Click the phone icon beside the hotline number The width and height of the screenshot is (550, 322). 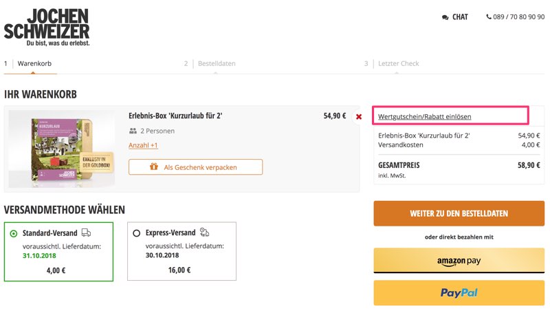point(489,17)
